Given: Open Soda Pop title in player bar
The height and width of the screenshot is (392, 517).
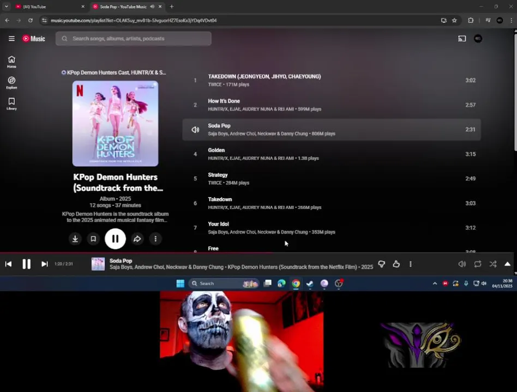Looking at the screenshot, I should (x=121, y=261).
